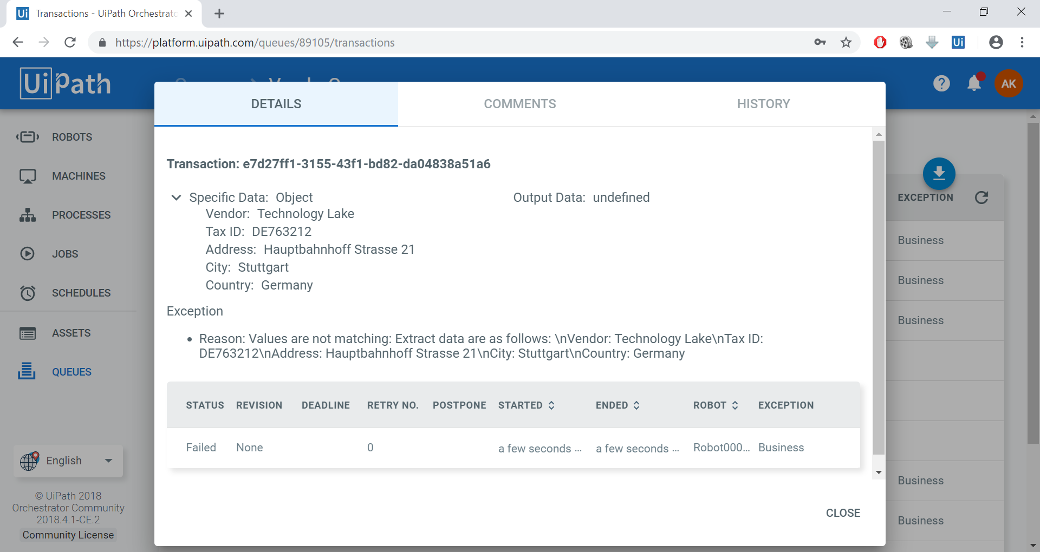Image resolution: width=1040 pixels, height=552 pixels.
Task: Open the help question mark icon
Action: coord(941,83)
